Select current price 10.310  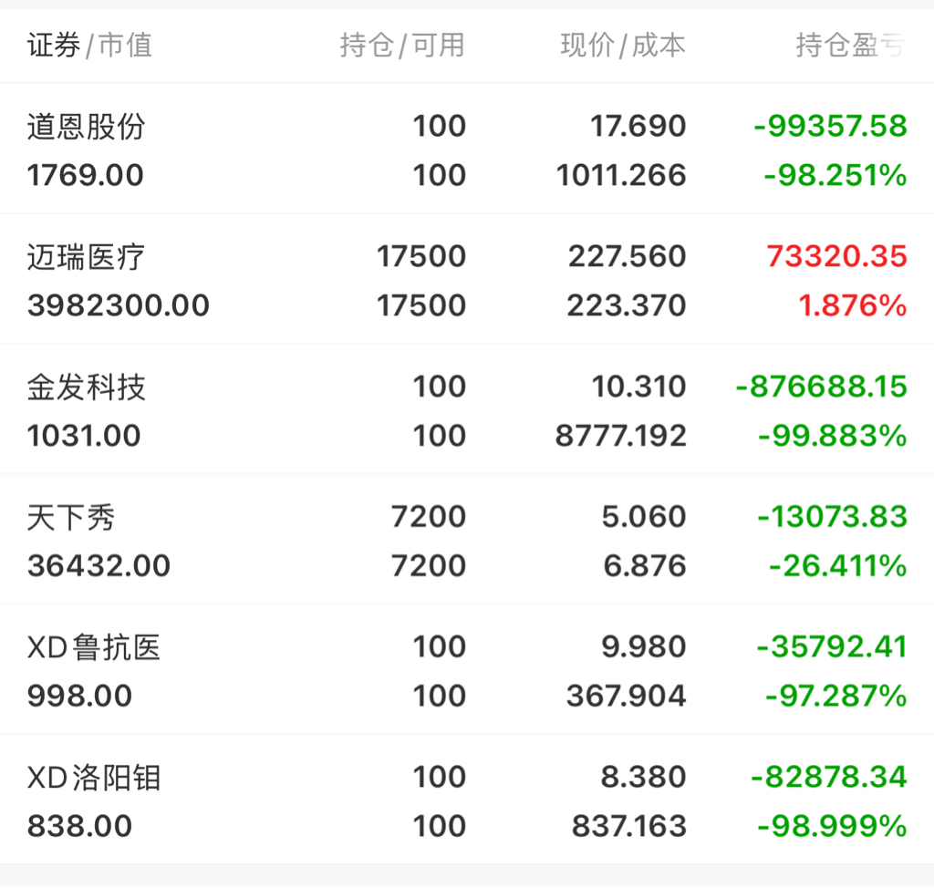point(639,387)
